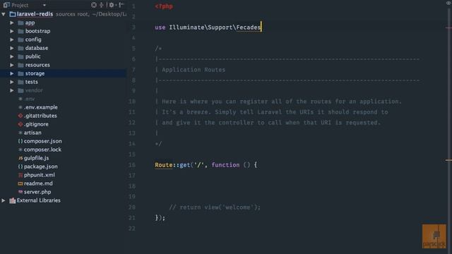Viewport: 452px width, 254px height.
Task: Expand the storage folder
Action: (12, 73)
